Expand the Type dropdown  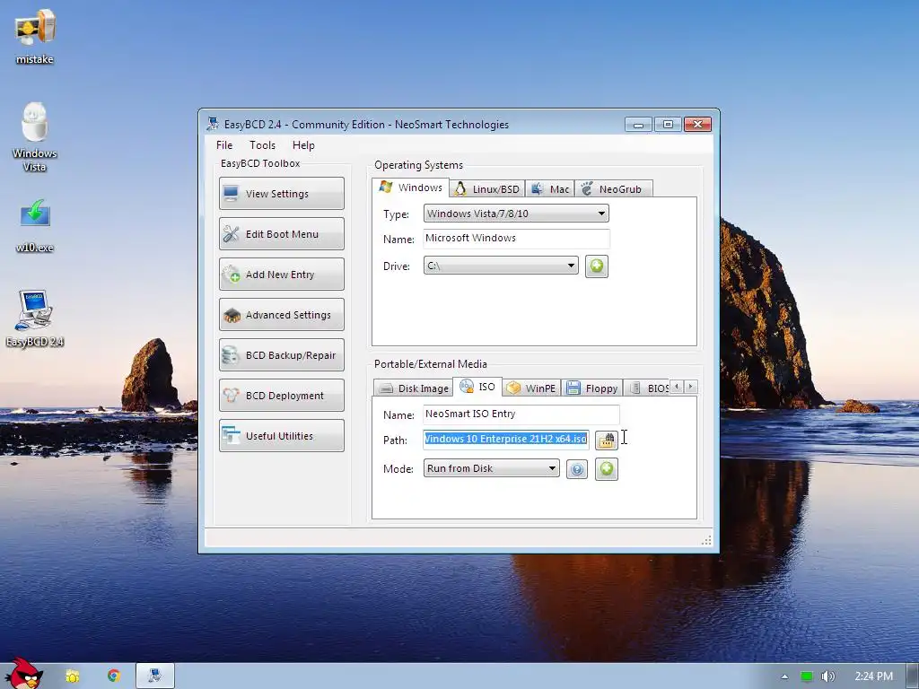(516, 214)
